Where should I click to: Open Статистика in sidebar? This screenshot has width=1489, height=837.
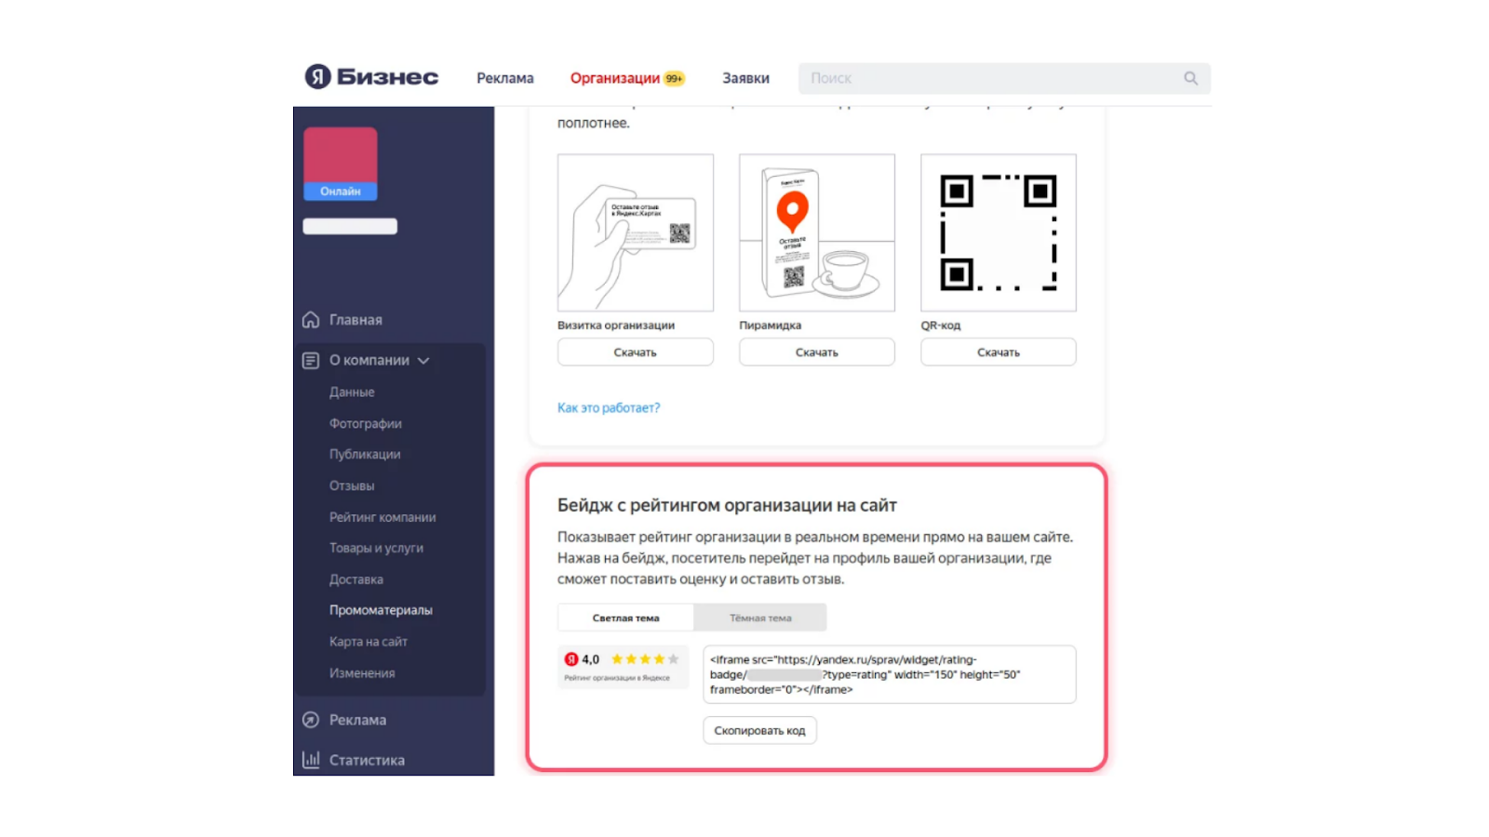coord(367,761)
